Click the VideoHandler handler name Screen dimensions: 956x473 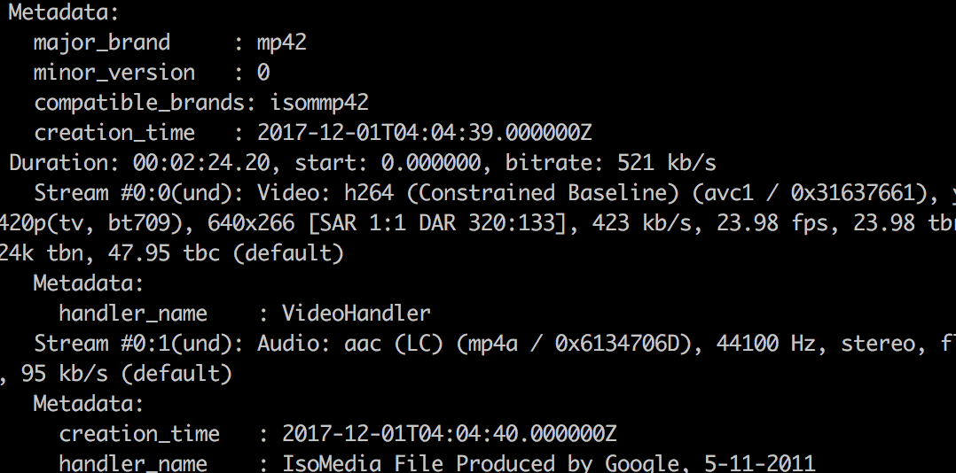coord(357,314)
